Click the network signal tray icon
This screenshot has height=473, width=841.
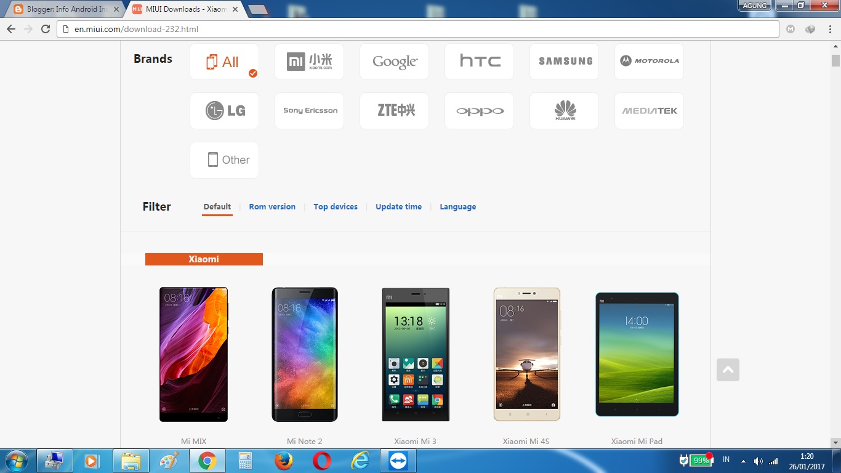pyautogui.click(x=773, y=461)
